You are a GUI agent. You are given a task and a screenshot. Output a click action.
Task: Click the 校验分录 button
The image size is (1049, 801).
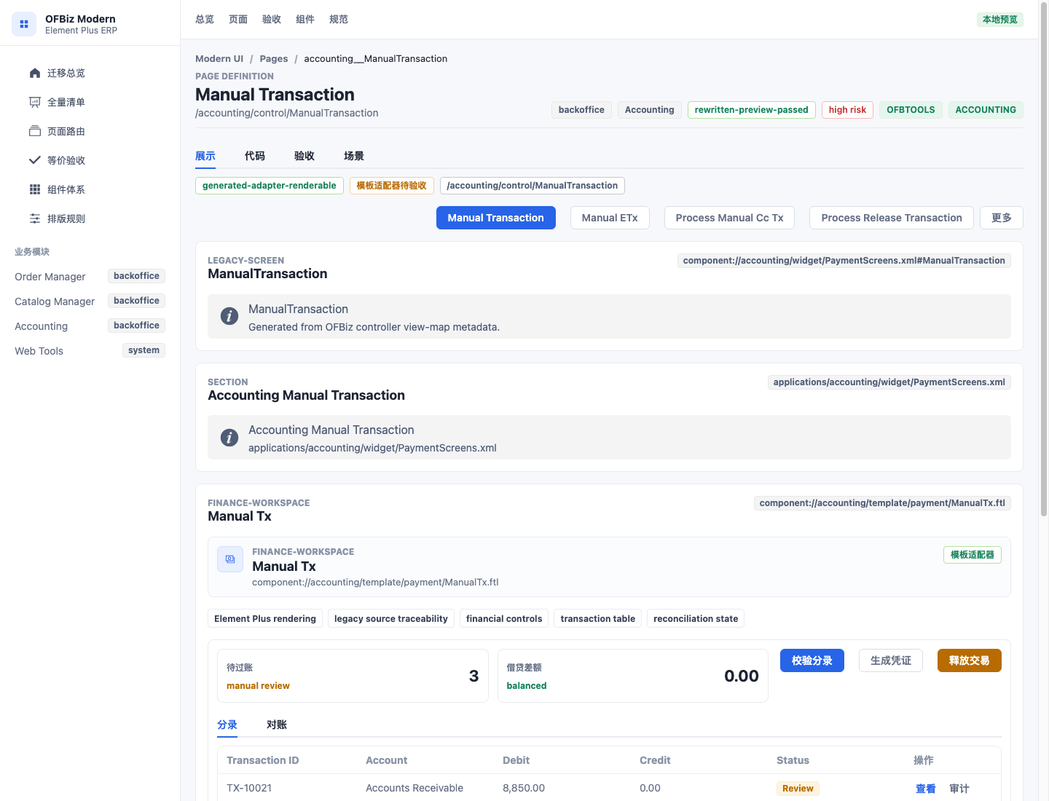point(812,660)
